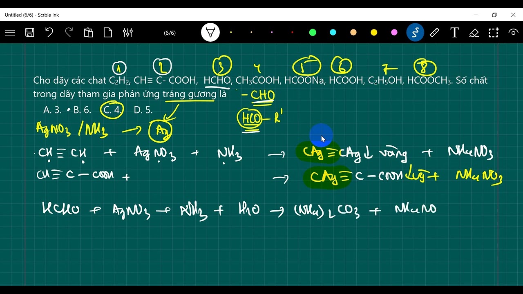Open the pen settings sliders icon
Viewport: 523px width, 294px height.
(x=128, y=33)
